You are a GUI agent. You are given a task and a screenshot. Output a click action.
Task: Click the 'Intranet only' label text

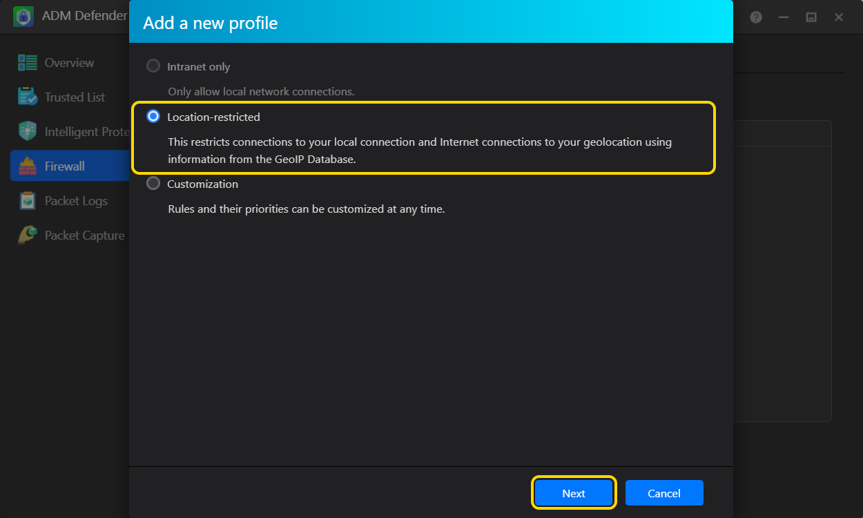coord(199,67)
